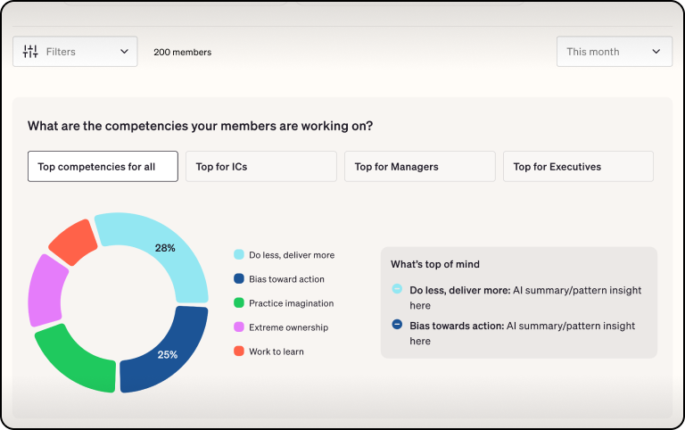Collapse the Bias towards action insight icon
Screen dimensions: 685x430
[397, 326]
